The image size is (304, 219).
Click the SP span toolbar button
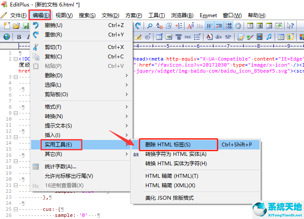click(228, 37)
